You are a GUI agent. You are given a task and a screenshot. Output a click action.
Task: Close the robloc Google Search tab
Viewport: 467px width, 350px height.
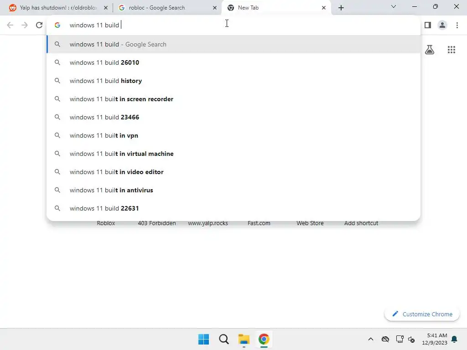click(215, 8)
